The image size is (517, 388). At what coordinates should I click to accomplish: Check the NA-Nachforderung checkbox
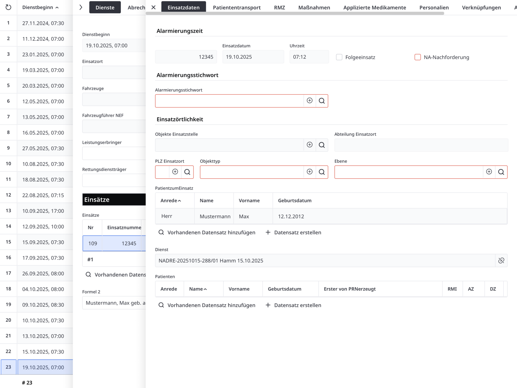[418, 57]
